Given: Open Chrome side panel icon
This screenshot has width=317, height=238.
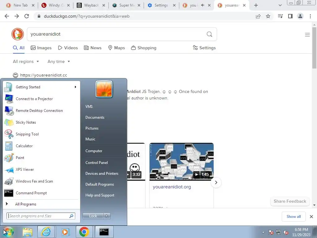Looking at the screenshot, I should click(x=290, y=16).
